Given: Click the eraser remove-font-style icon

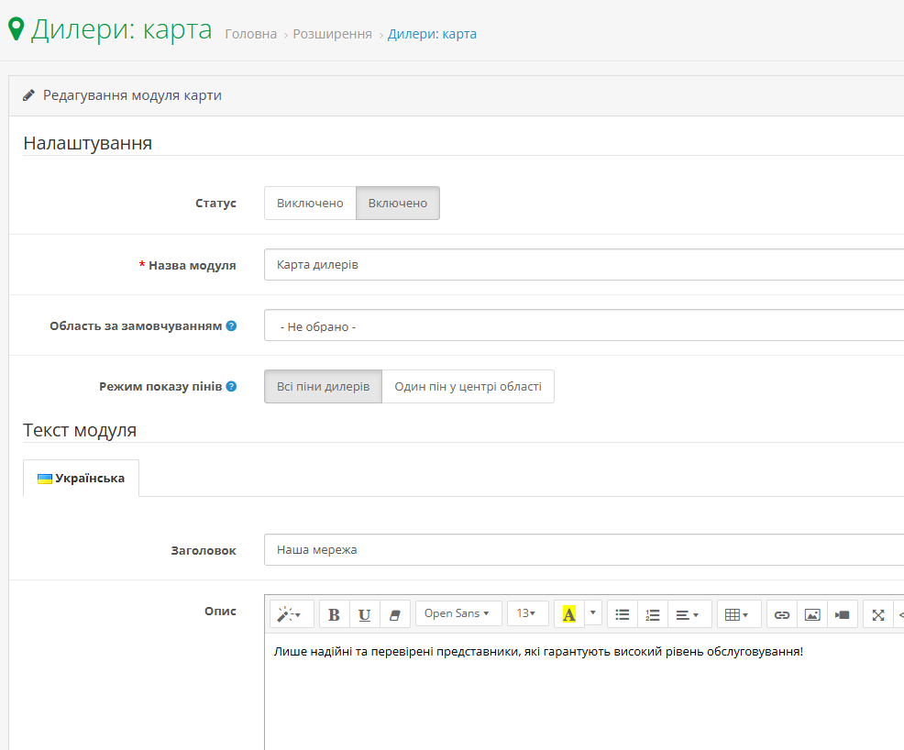Looking at the screenshot, I should tap(395, 614).
